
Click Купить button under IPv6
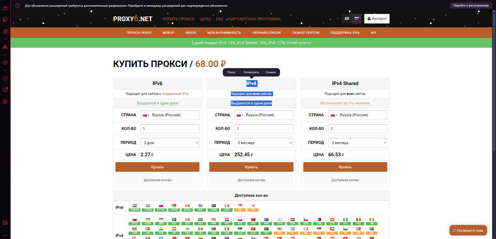pos(157,167)
